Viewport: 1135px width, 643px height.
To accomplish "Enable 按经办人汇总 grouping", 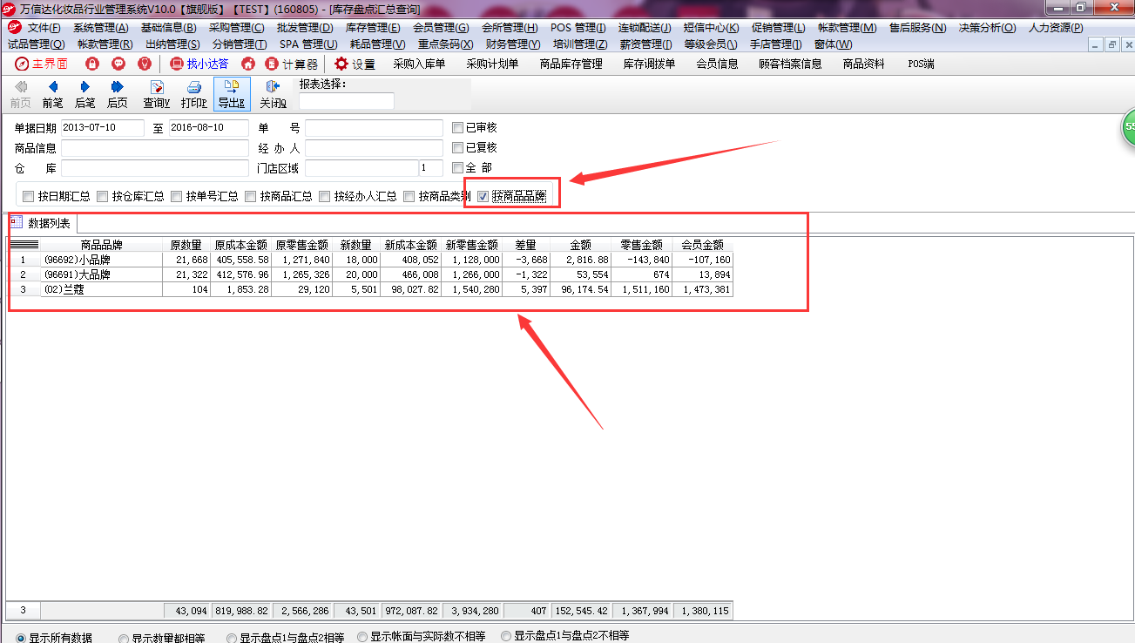I will click(x=325, y=196).
